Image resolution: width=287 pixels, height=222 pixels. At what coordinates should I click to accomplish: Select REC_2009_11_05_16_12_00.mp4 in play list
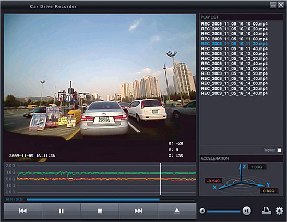(x=234, y=54)
